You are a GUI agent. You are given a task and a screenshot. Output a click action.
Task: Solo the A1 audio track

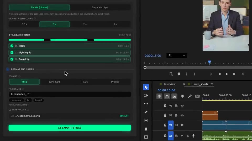(188, 136)
